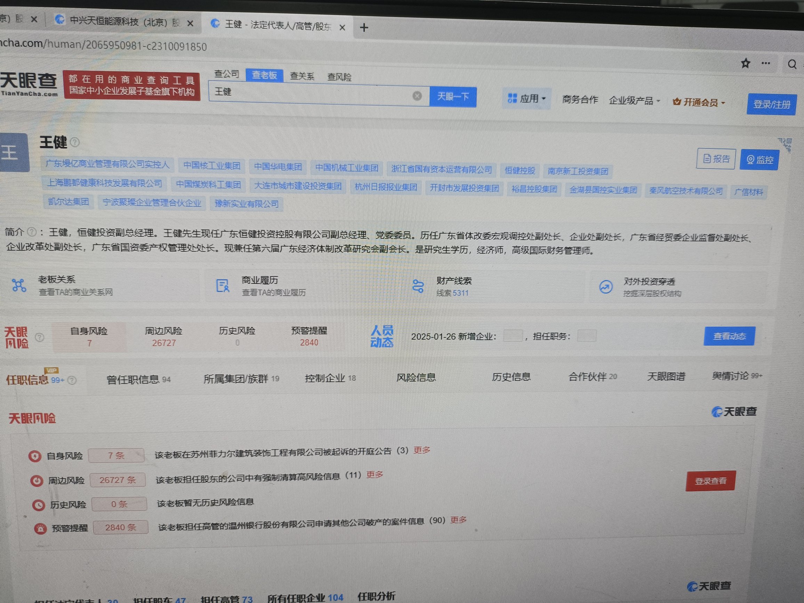Switch to the 天眼图谱 tab
Image resolution: width=804 pixels, height=603 pixels.
tap(666, 376)
